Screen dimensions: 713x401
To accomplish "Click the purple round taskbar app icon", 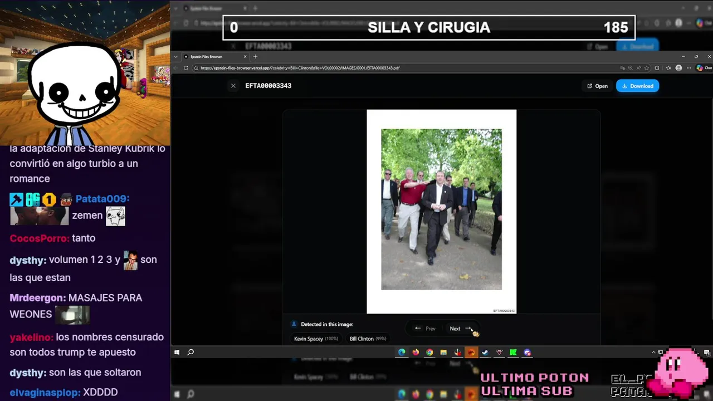I will (x=527, y=352).
